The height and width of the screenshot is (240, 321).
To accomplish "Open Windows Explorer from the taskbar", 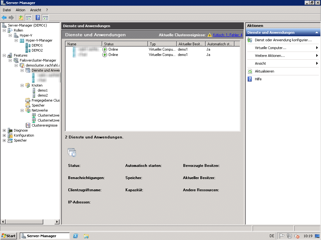I will pyautogui.click(x=86, y=236).
